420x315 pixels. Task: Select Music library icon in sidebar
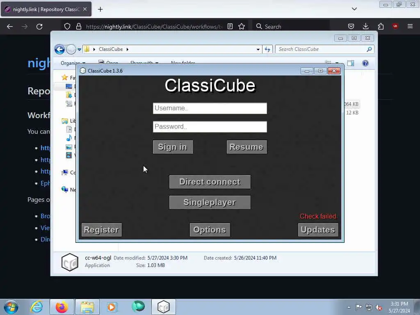69,138
